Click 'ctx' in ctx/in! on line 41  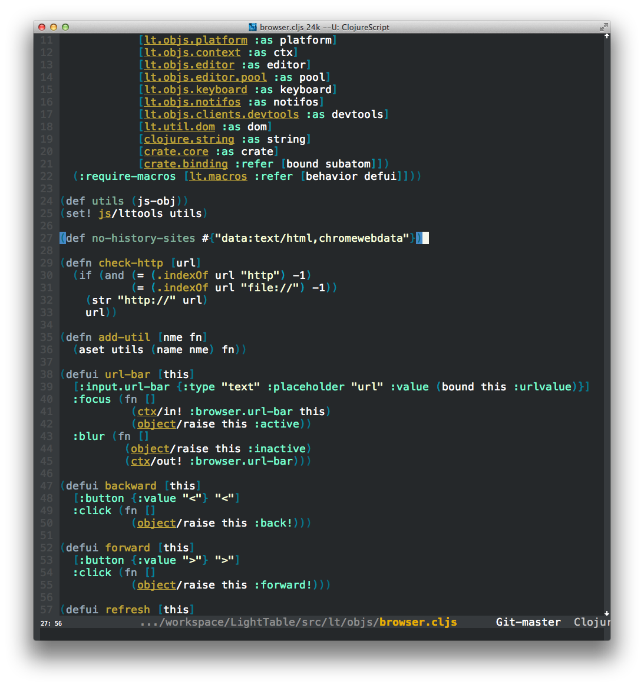(x=147, y=412)
